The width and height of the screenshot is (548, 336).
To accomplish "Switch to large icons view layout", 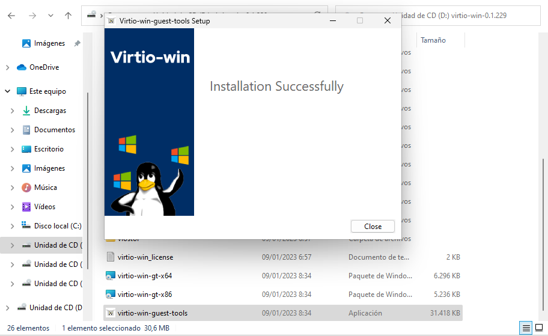I will point(539,328).
